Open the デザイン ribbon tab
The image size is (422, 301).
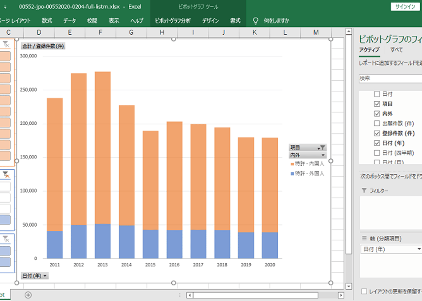[x=211, y=21]
